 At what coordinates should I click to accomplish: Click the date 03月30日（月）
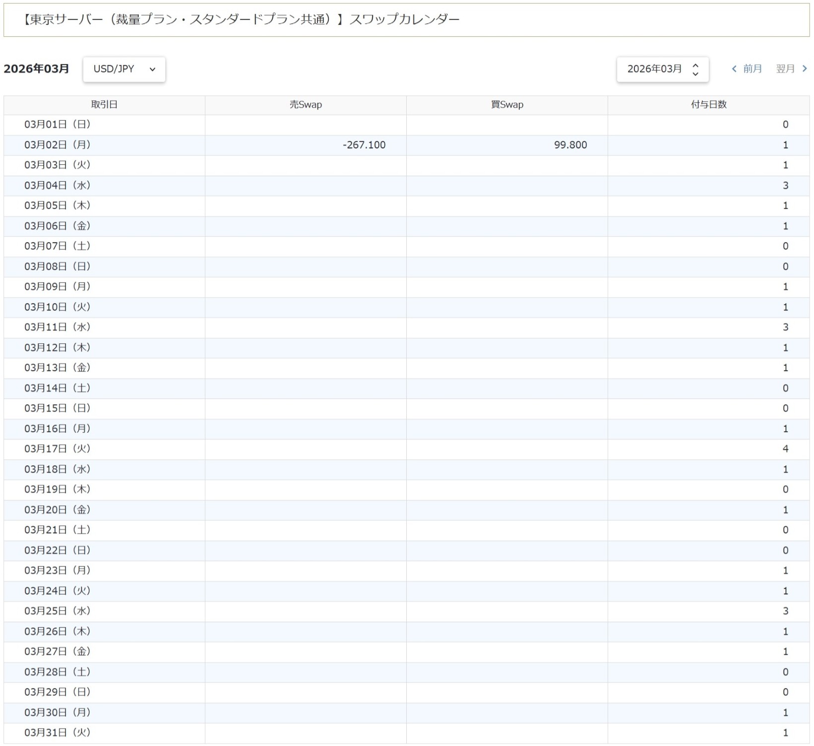click(58, 712)
